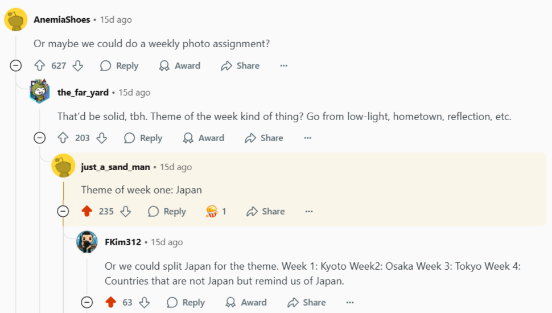Downvote the comment with 627 points
Image resolution: width=552 pixels, height=313 pixels.
click(77, 65)
